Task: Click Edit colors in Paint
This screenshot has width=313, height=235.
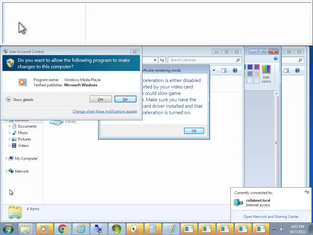Action: pos(266,74)
